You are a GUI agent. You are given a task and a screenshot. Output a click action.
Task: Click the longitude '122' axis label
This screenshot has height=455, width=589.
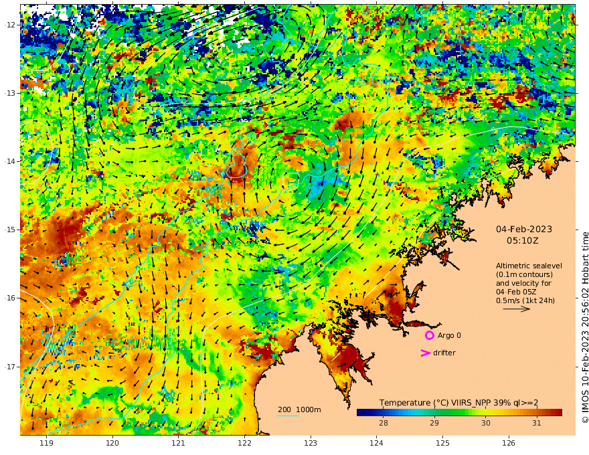244,443
